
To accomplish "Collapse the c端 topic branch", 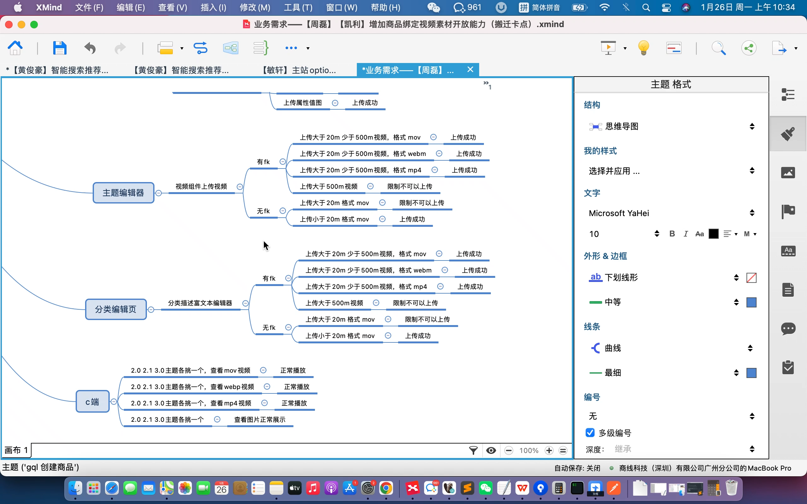I will [114, 402].
